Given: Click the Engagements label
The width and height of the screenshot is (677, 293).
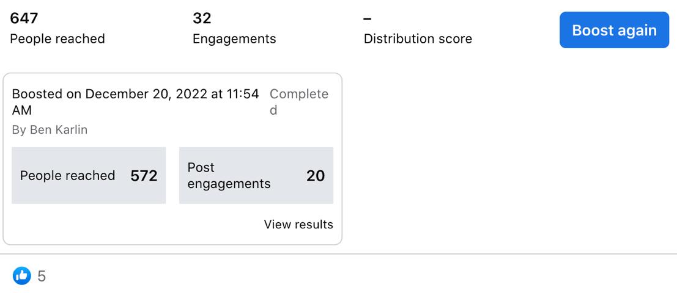Looking at the screenshot, I should pos(234,39).
